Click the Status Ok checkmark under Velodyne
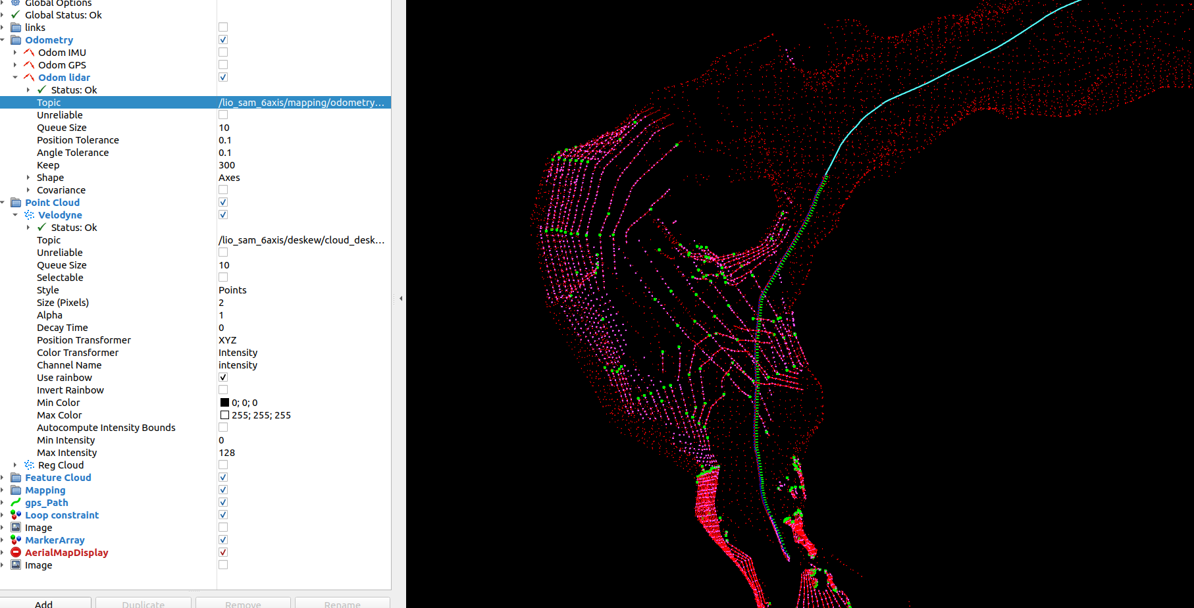The height and width of the screenshot is (608, 1194). 42,227
